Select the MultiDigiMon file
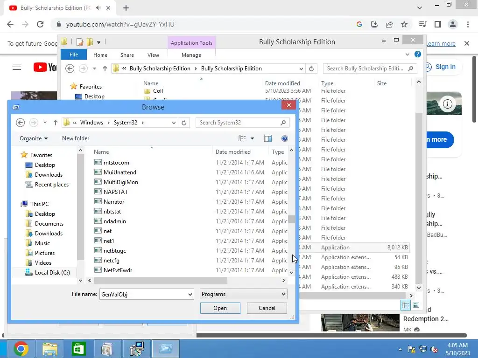478x358 pixels. pyautogui.click(x=121, y=182)
